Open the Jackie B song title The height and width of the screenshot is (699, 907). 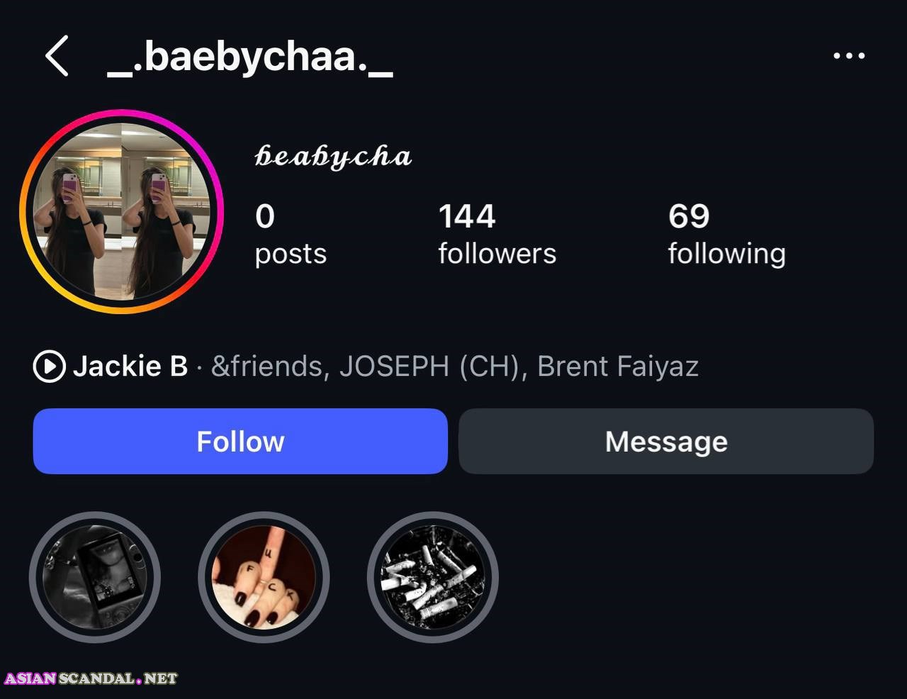130,367
